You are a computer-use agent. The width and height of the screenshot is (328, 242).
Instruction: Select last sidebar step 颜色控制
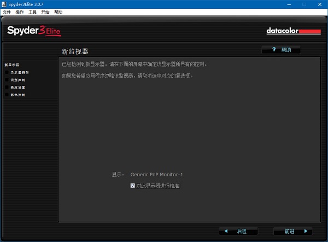(x=17, y=95)
